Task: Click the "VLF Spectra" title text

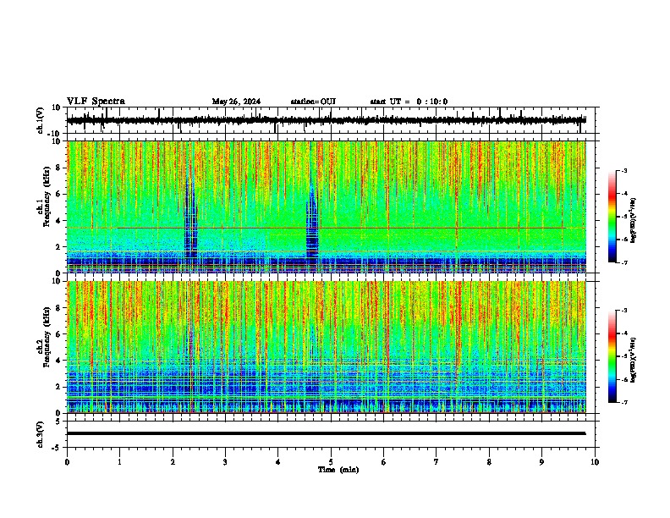Action: click(x=96, y=102)
